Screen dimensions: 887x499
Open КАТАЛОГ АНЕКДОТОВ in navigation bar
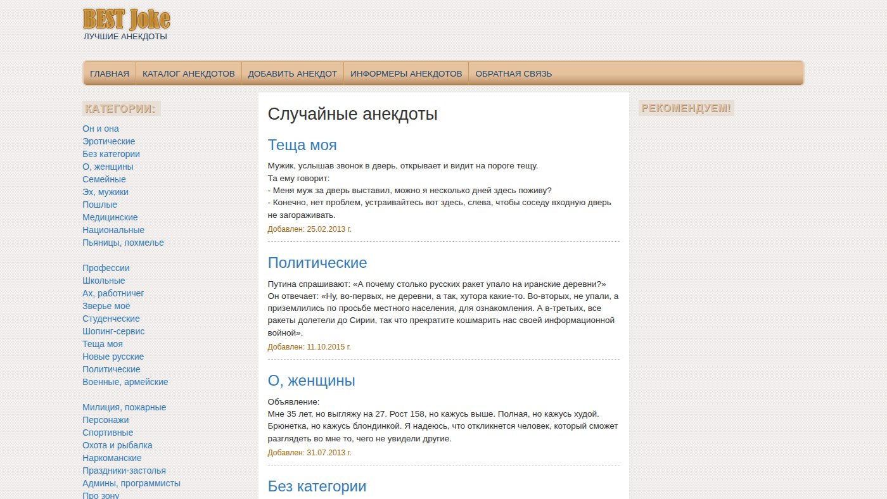point(189,73)
